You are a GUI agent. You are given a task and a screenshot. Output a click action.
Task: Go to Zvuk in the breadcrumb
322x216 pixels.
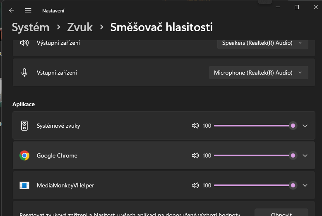tap(79, 27)
